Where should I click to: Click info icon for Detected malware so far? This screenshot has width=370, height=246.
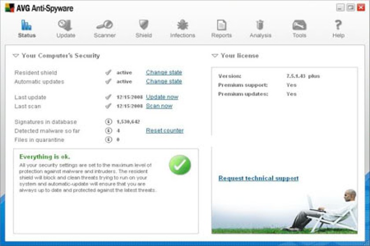(108, 130)
